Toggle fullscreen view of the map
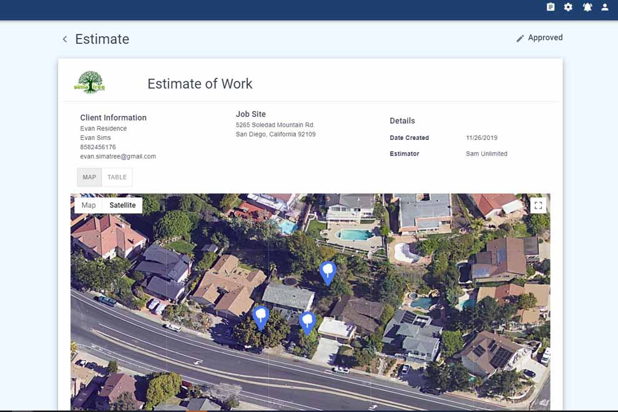This screenshot has width=618, height=412. click(538, 205)
